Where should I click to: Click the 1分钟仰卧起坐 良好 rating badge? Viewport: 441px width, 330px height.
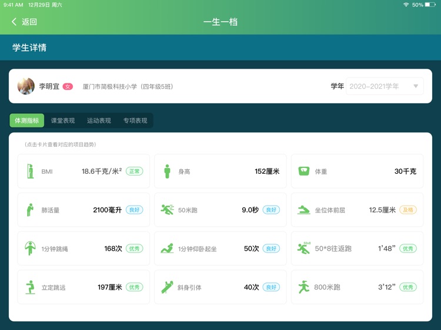click(x=271, y=248)
